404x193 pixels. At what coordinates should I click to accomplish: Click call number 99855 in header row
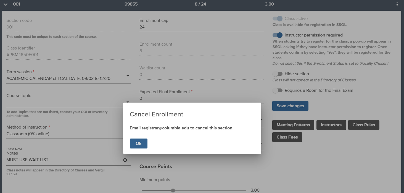click(x=131, y=4)
